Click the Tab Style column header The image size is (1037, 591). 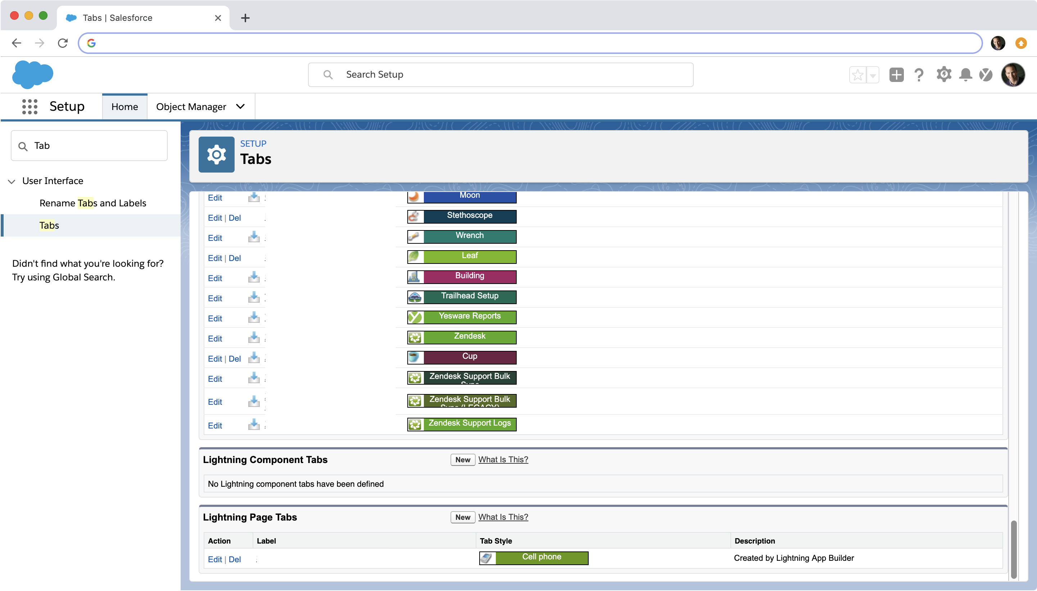[495, 541]
